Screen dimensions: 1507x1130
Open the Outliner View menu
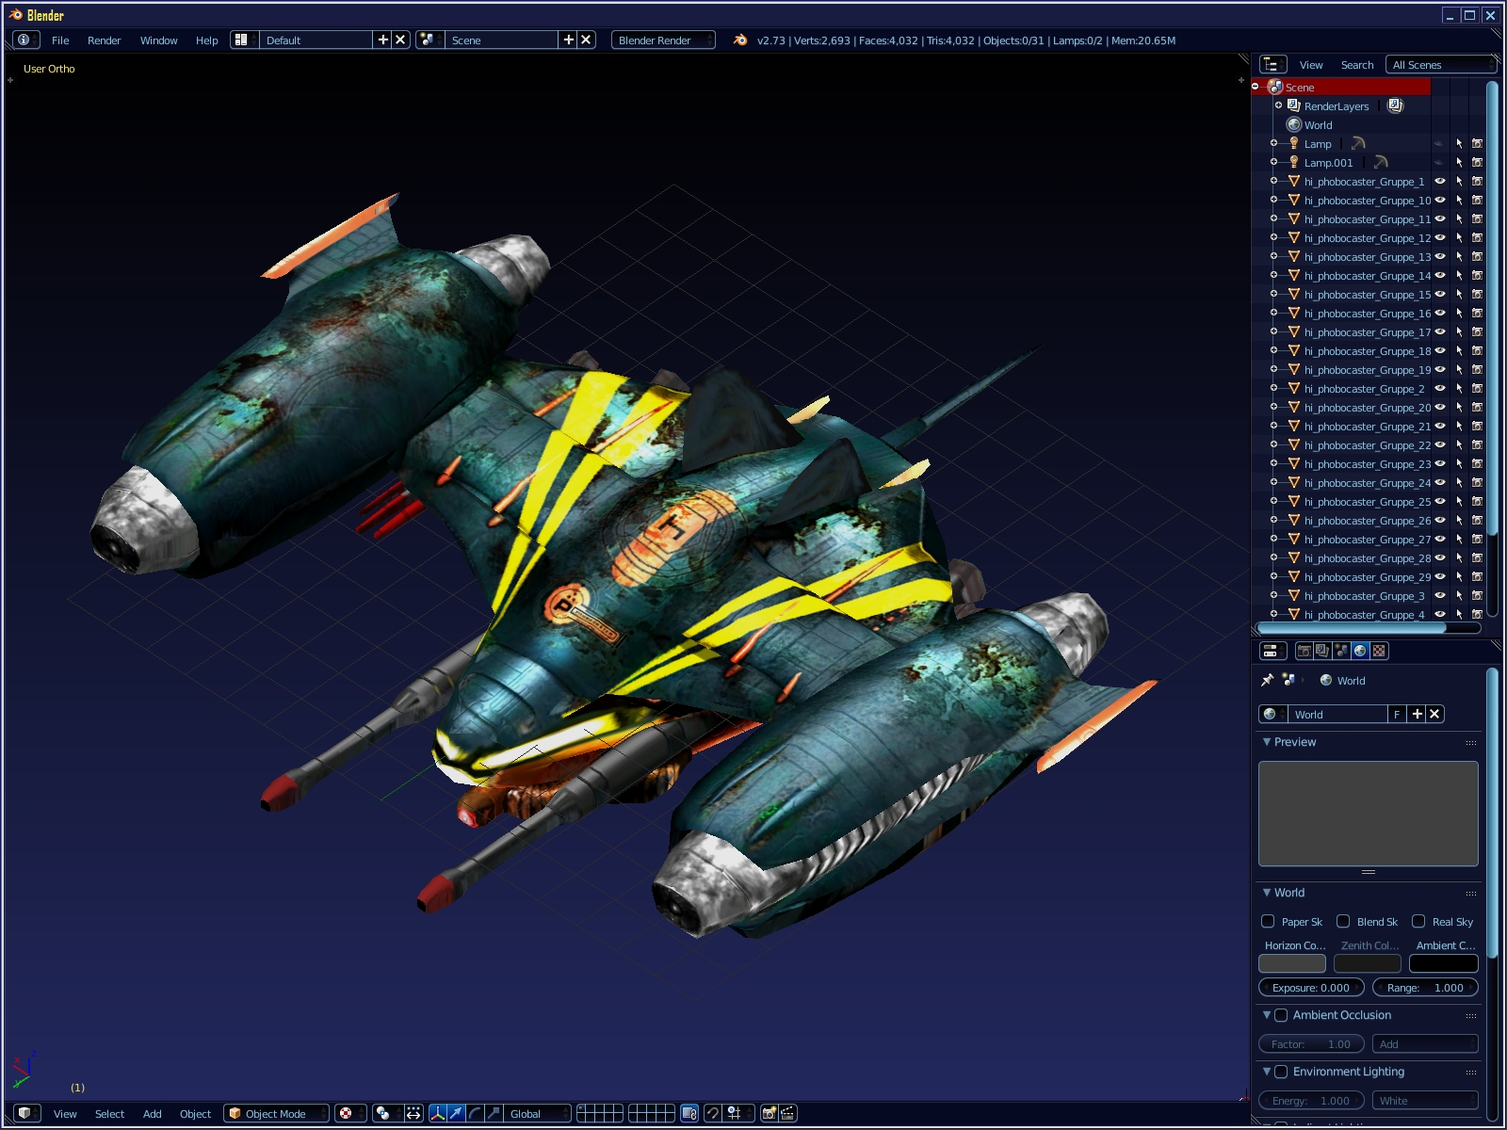(x=1311, y=65)
